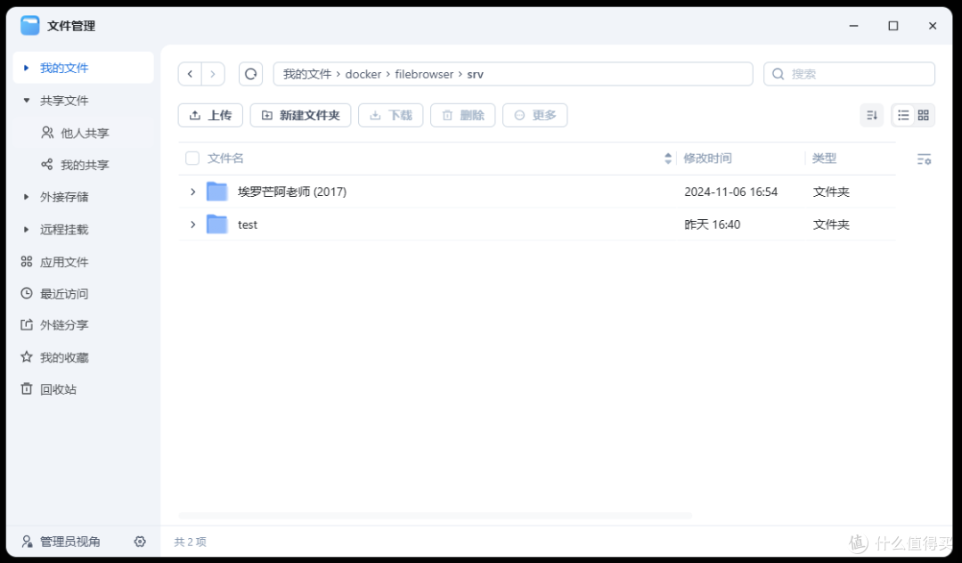Select the folder name 埃罗芒阿老师 (2017)
The width and height of the screenshot is (962, 563).
point(292,192)
